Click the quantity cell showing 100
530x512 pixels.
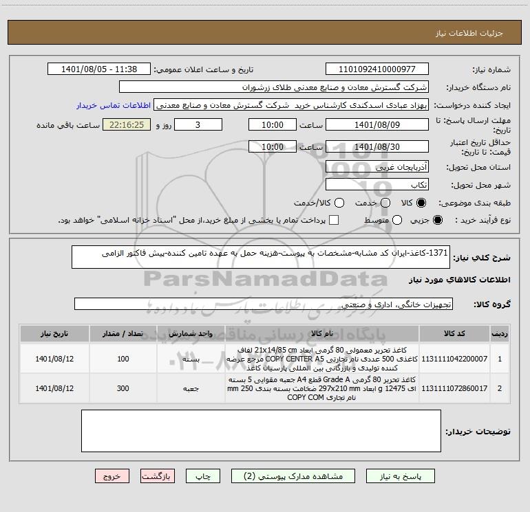pyautogui.click(x=123, y=359)
